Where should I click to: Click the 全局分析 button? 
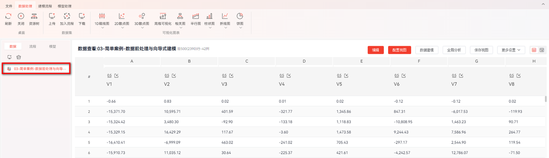454,50
